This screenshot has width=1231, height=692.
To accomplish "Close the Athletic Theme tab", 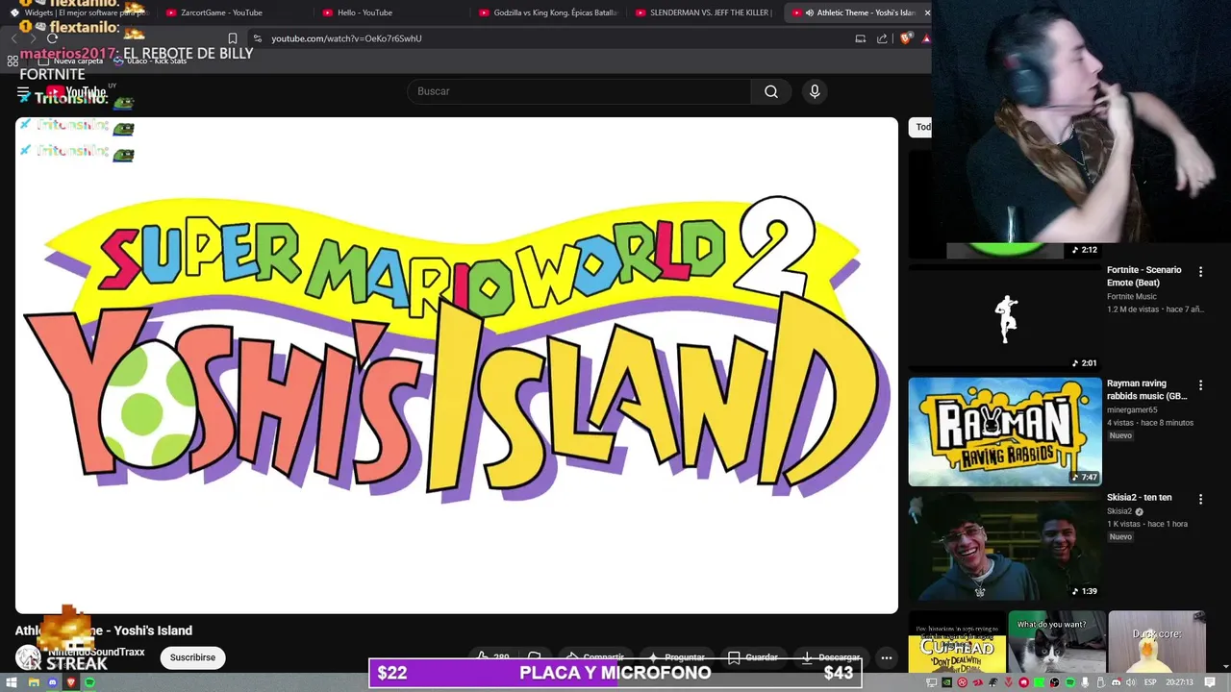I will (927, 12).
